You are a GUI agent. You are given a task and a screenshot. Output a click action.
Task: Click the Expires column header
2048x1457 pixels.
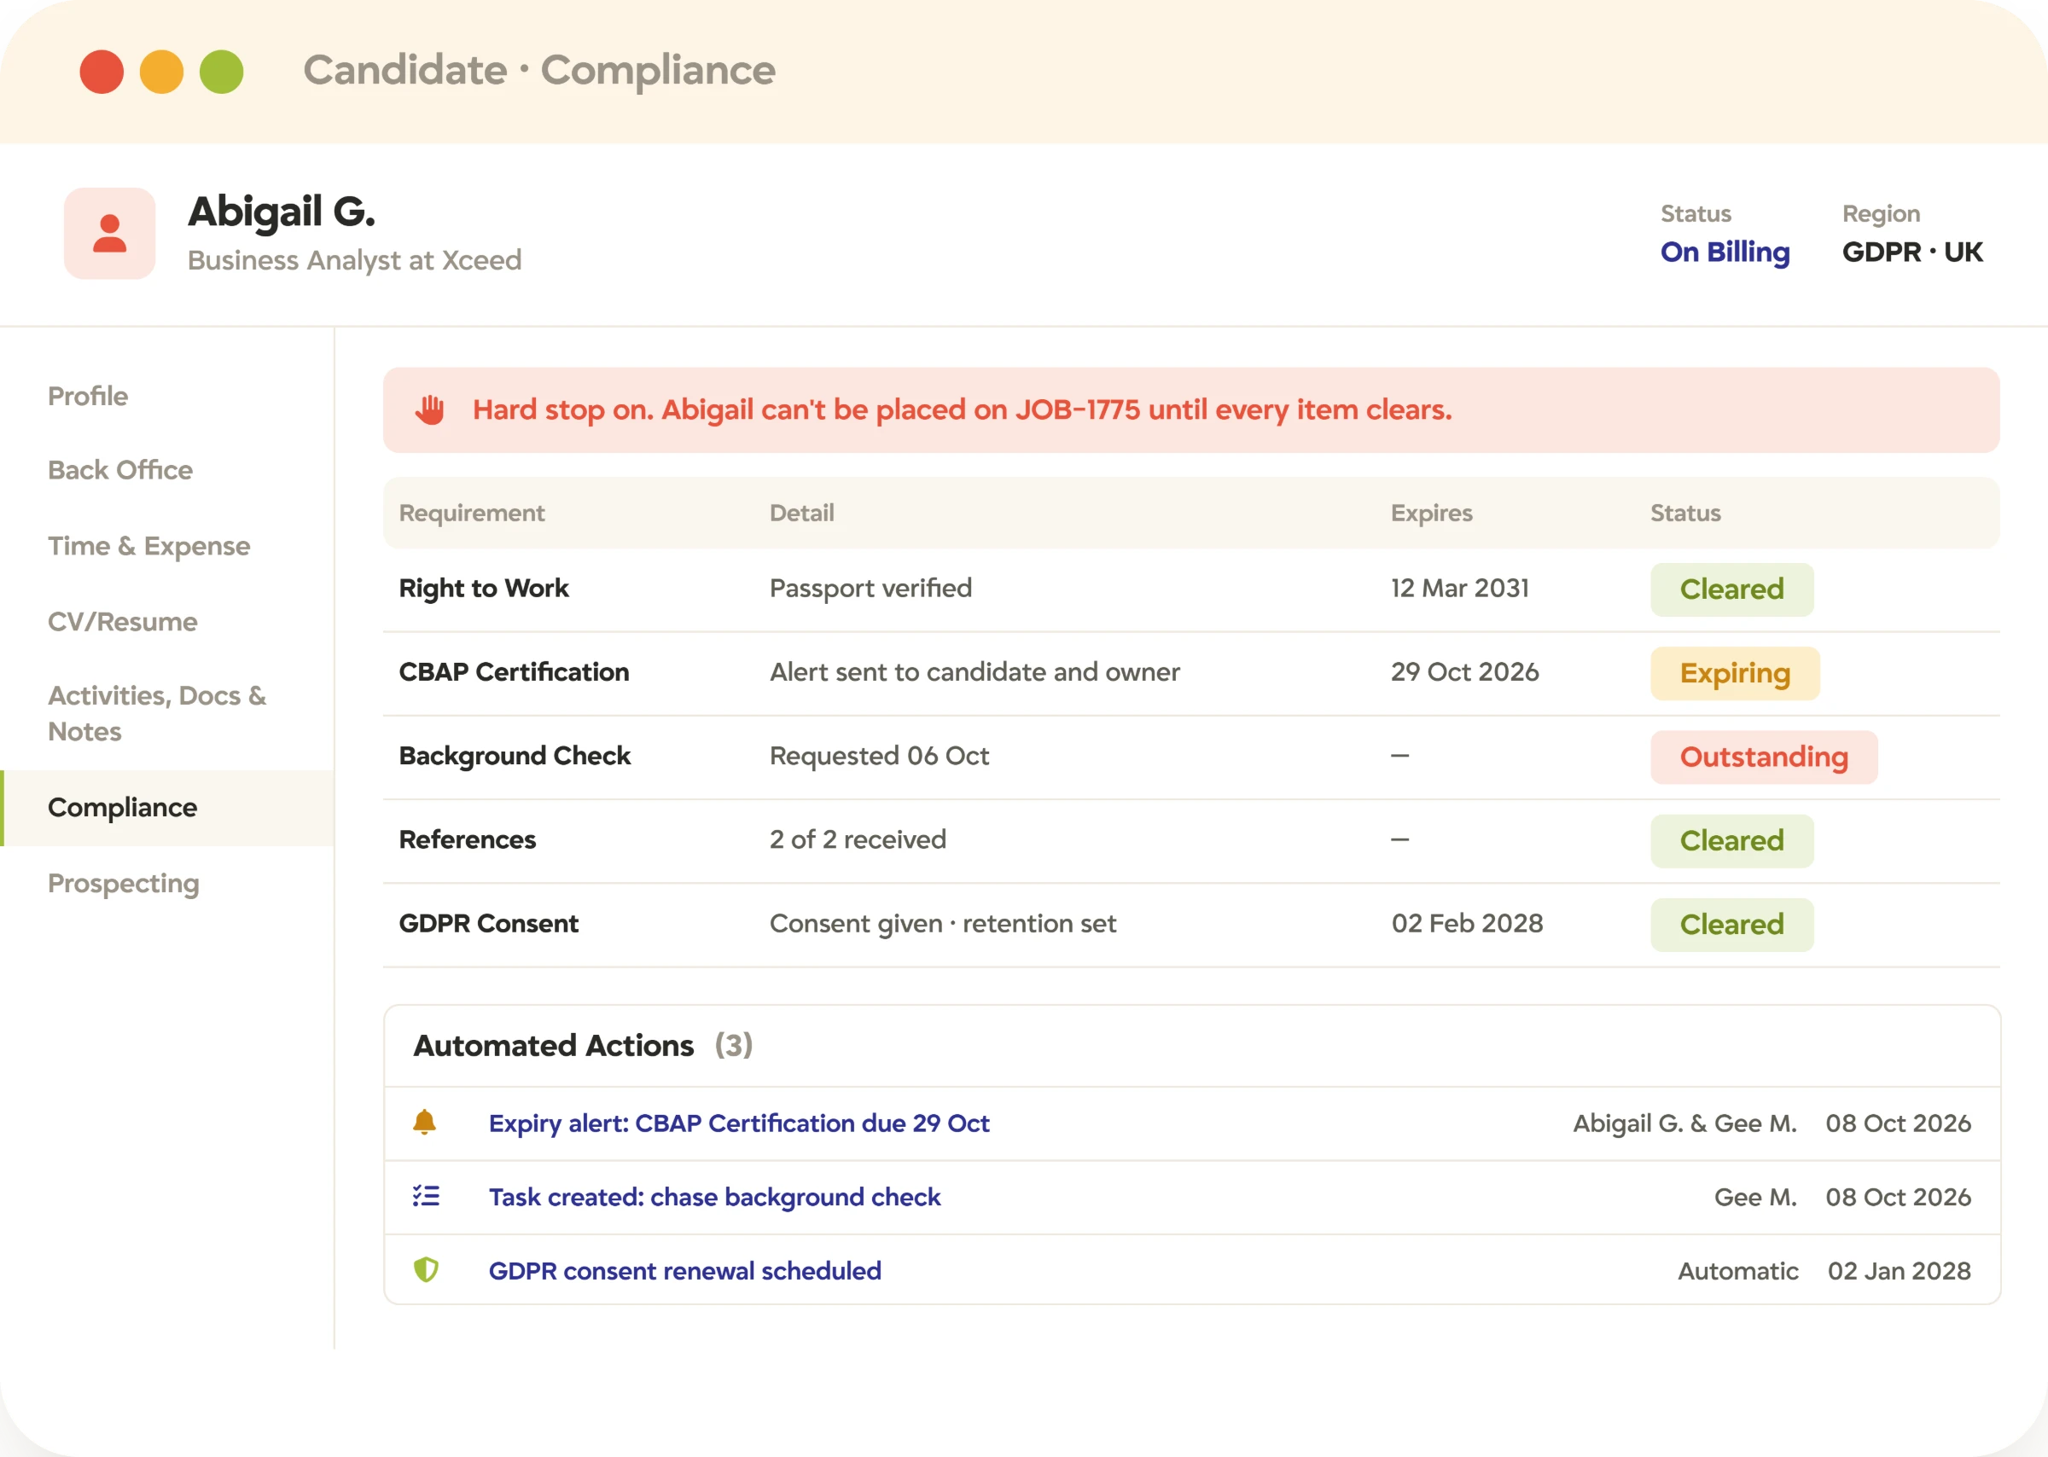(1431, 514)
